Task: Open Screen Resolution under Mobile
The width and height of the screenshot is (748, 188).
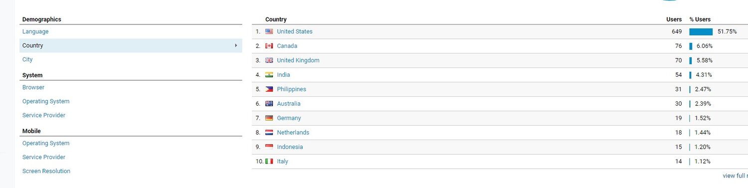Action: coord(46,171)
